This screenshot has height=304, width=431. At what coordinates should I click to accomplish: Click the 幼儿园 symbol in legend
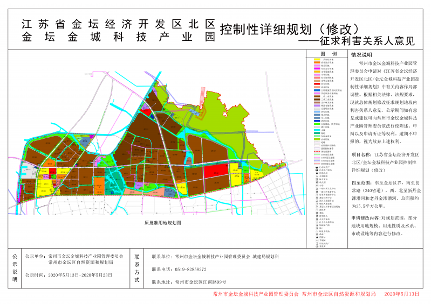(317, 182)
